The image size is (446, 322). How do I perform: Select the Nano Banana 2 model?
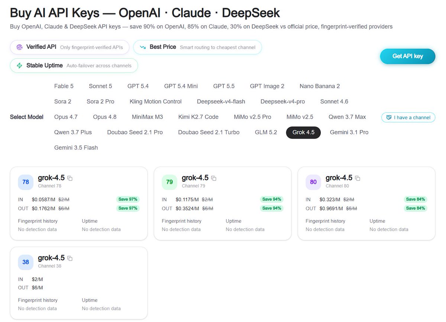[x=320, y=86]
